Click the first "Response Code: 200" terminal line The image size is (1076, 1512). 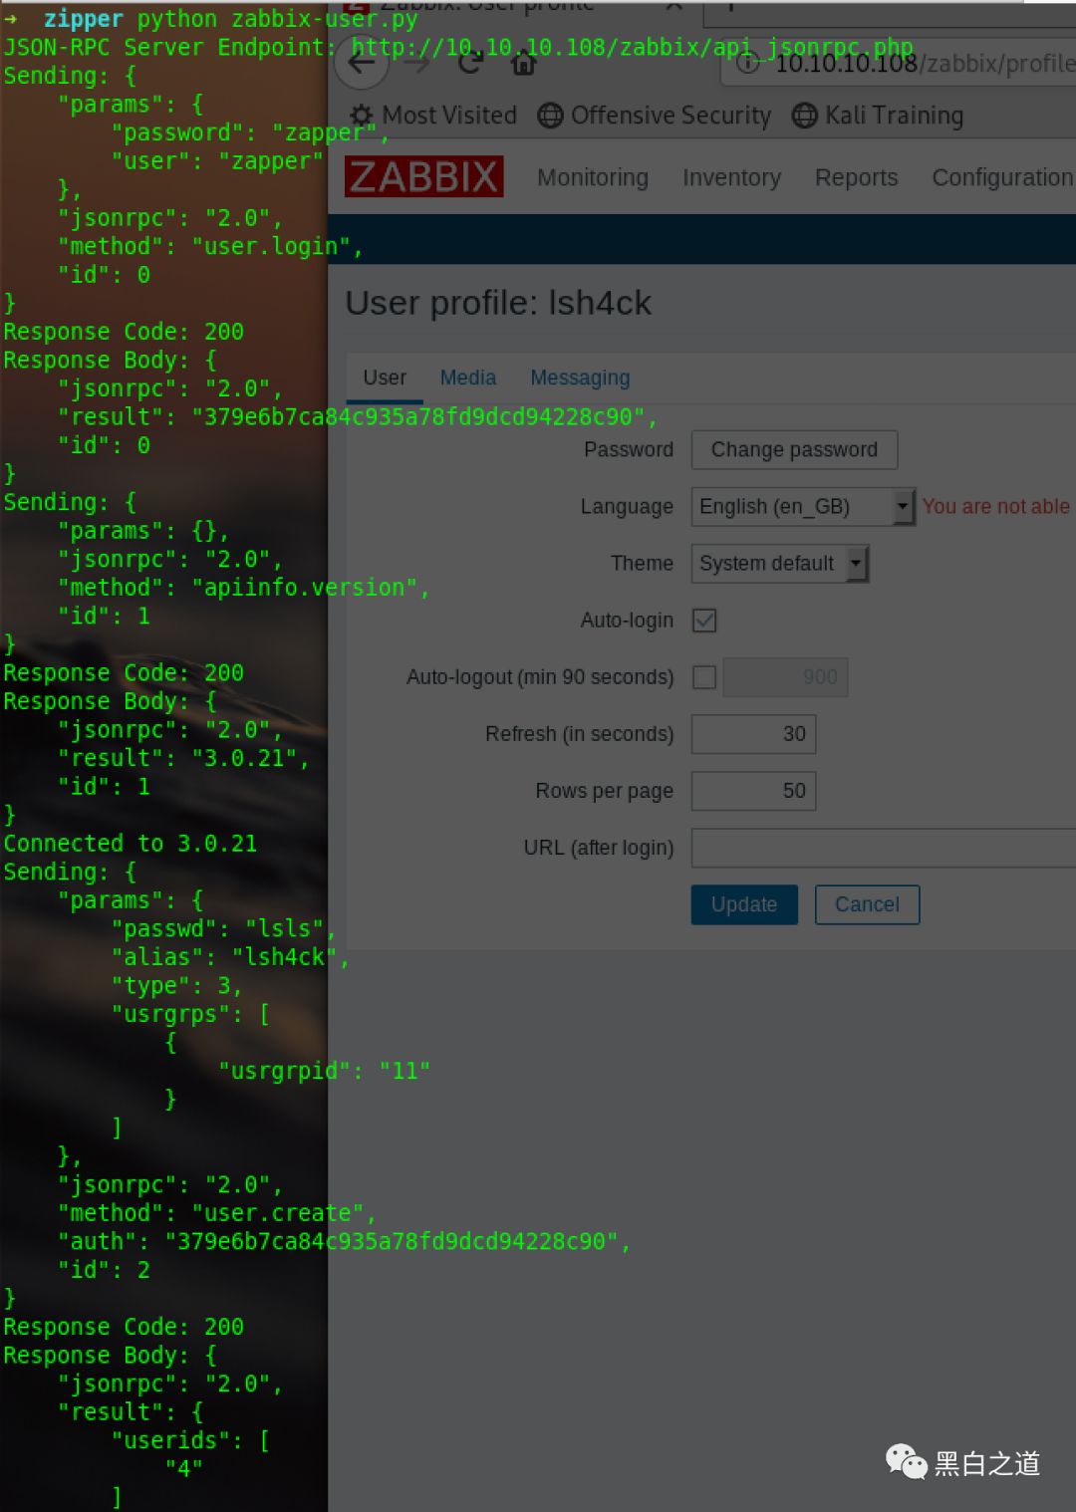124,332
